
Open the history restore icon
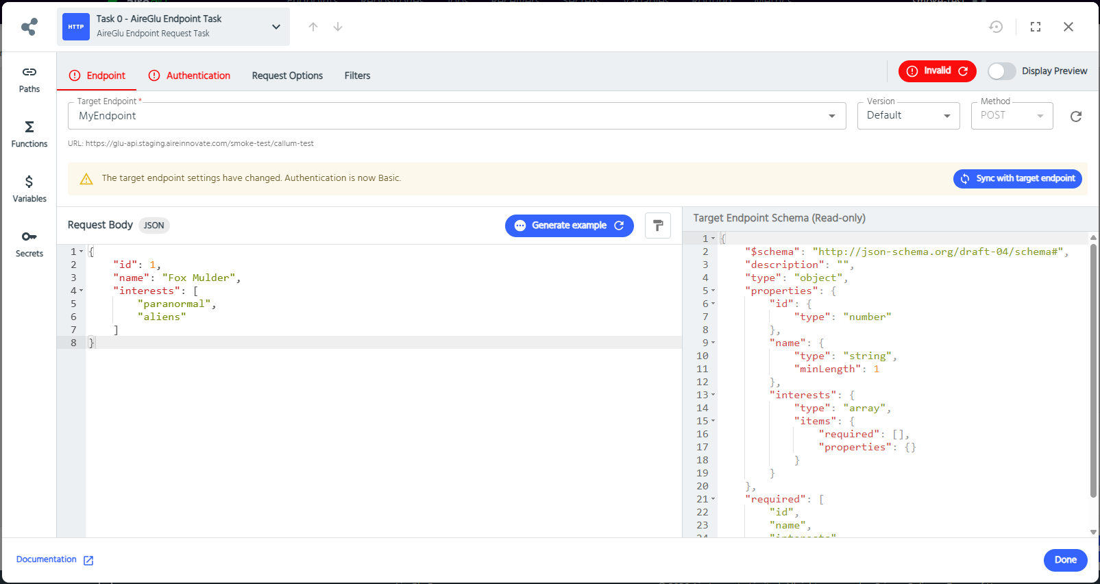tap(996, 27)
